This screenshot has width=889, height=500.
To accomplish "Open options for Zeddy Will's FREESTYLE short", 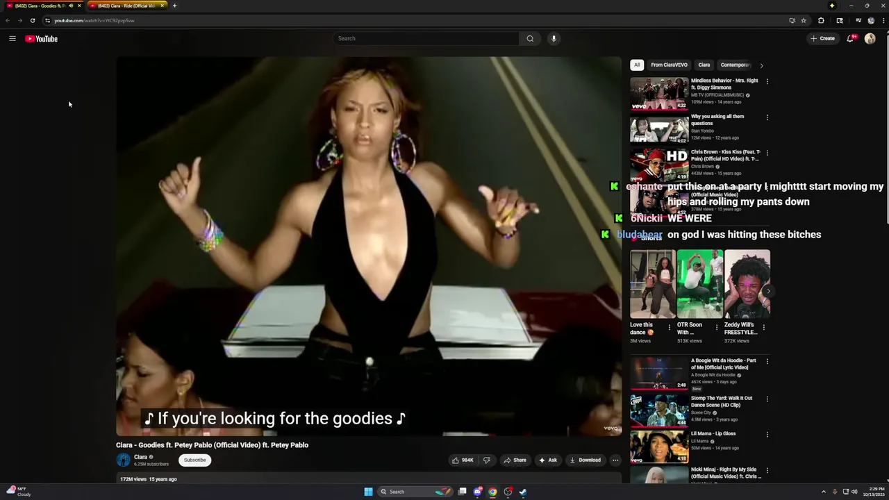I will point(764,327).
